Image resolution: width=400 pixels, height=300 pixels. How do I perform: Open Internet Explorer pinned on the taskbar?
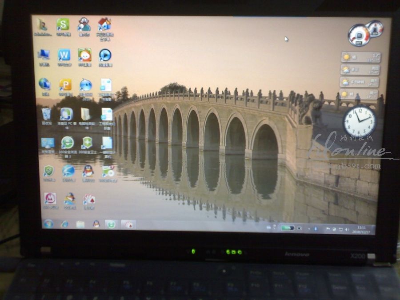pyautogui.click(x=64, y=224)
